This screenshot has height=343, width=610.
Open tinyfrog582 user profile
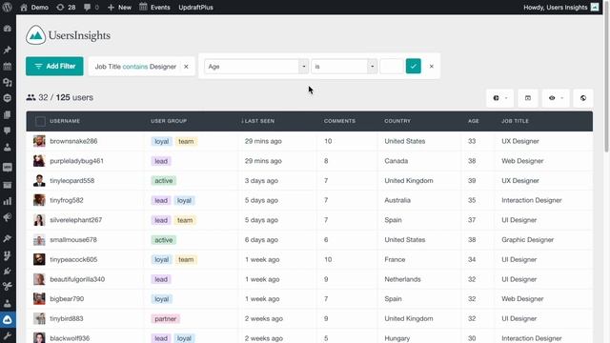(67, 200)
